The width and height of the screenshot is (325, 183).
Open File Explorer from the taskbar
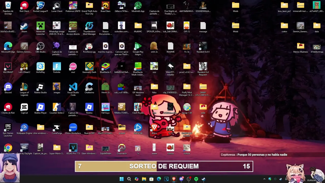pos(144,179)
